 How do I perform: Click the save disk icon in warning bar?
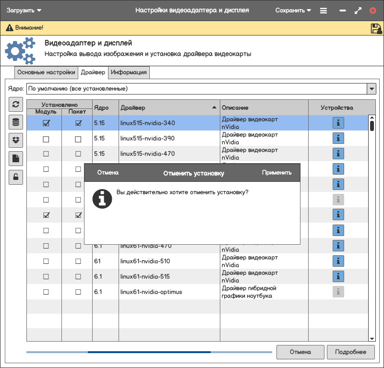(x=376, y=28)
